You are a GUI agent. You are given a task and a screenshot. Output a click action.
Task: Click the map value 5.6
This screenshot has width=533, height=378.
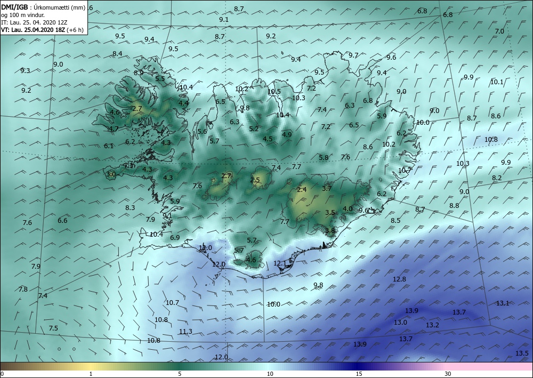click(x=202, y=132)
